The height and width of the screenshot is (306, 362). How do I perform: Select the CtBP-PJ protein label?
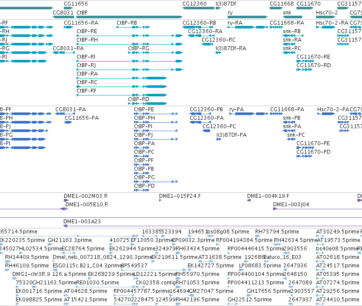click(143, 135)
